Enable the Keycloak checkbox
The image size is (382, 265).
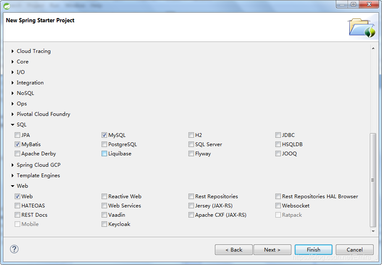pos(104,224)
